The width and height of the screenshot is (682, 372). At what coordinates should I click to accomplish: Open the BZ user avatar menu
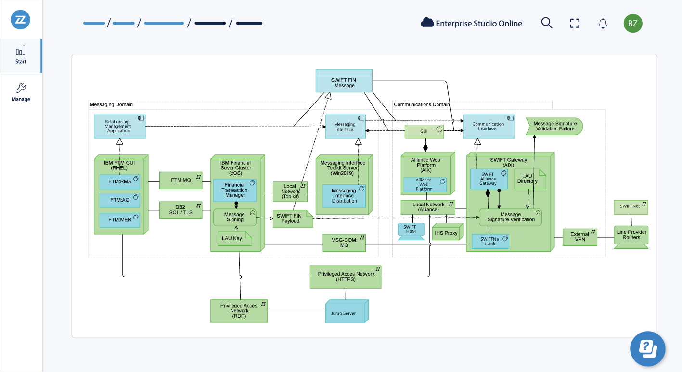coord(633,23)
